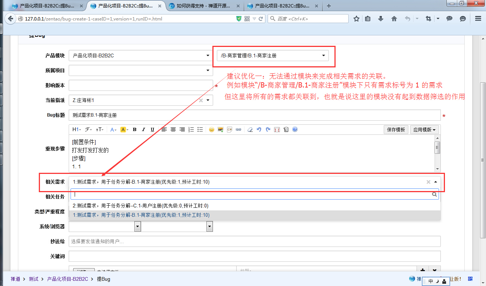
Task: Clear the selected 相关需求 story
Action: pyautogui.click(x=429, y=182)
